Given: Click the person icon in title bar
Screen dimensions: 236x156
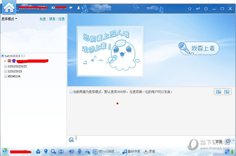Looking at the screenshot, I should coord(78,7).
